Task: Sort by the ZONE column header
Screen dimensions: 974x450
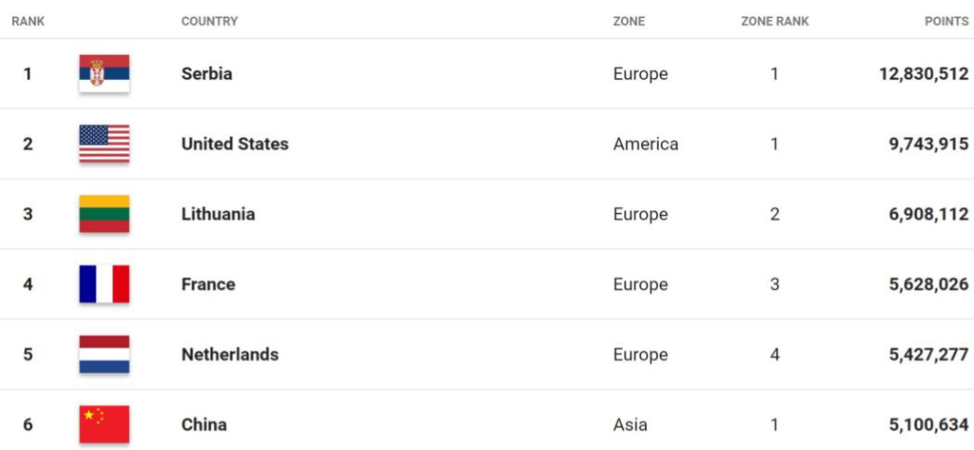Action: click(628, 21)
